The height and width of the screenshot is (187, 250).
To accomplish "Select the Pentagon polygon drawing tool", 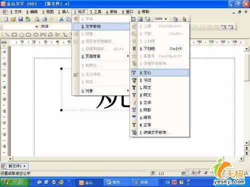I will [21, 34].
